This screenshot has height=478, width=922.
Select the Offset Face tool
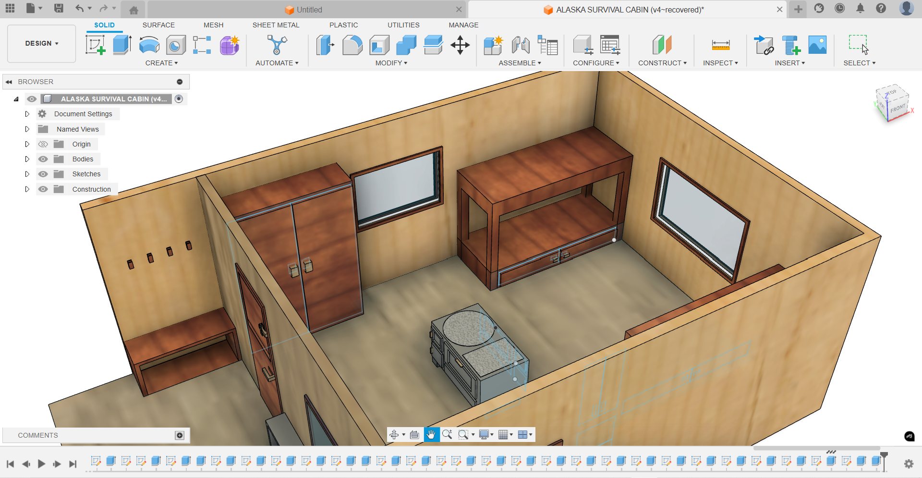coord(433,45)
